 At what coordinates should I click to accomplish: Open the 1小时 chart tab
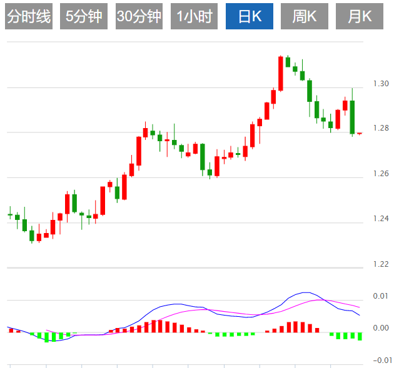[194, 16]
